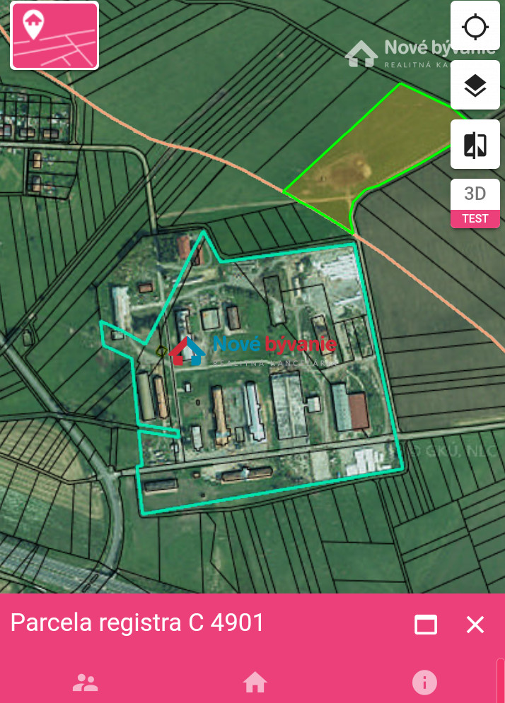505x703 pixels.
Task: Open the map layers selector
Action: (x=475, y=85)
